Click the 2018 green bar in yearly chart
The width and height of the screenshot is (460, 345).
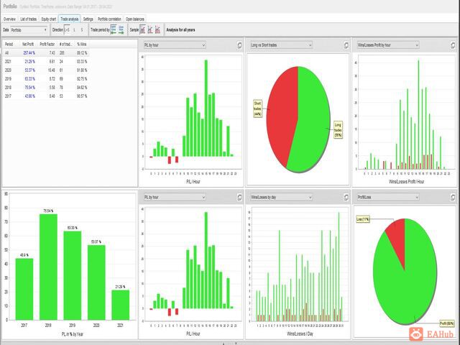[48, 267]
